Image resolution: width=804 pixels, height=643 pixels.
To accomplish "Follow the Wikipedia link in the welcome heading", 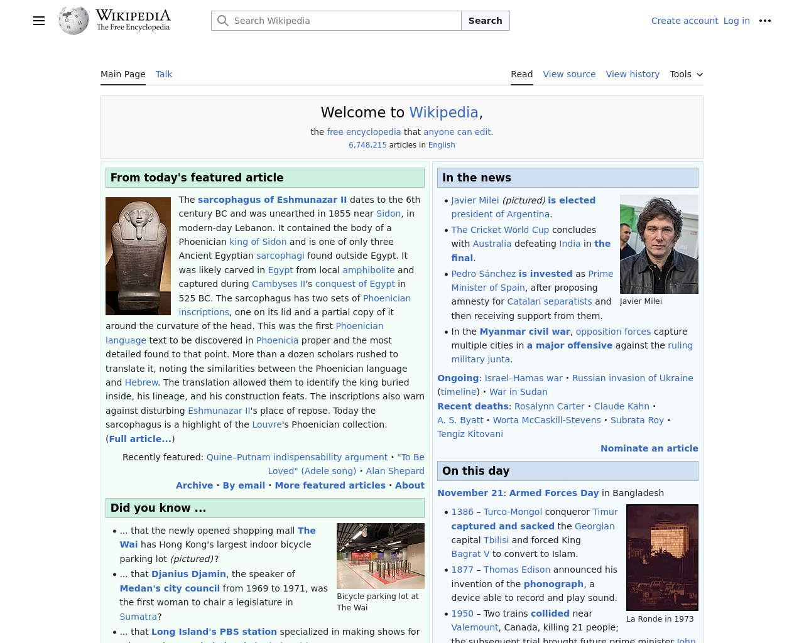I will click(x=443, y=112).
